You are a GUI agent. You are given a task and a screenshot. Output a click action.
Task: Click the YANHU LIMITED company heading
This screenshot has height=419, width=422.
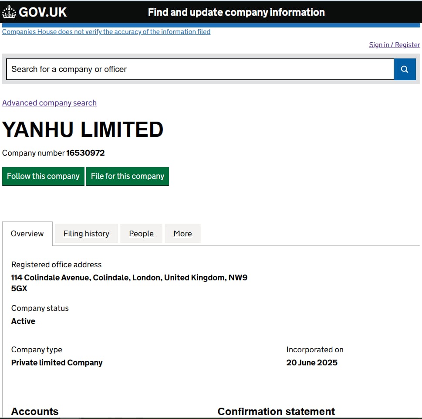[x=83, y=129]
